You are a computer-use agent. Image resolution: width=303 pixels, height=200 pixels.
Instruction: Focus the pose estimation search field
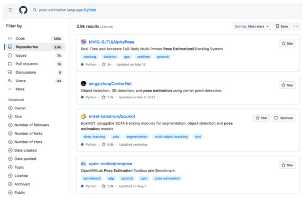point(167,10)
